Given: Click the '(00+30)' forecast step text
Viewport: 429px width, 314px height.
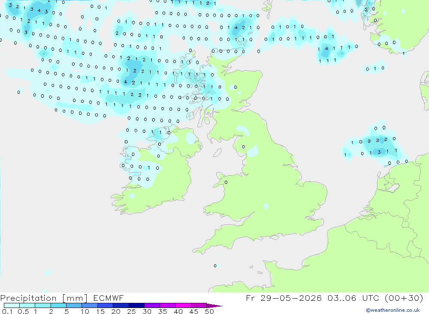Looking at the screenshot, I should tap(404, 298).
